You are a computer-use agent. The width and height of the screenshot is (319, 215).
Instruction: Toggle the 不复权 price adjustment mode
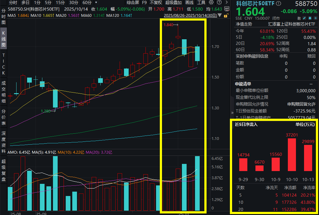156,2
